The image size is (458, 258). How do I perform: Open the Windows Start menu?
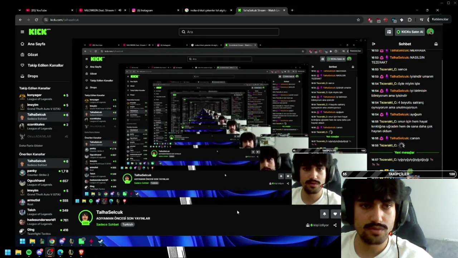[8, 253]
